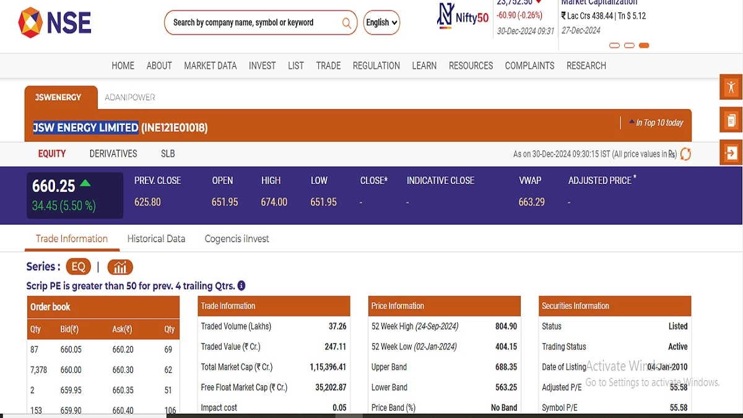Click the company search input field
Image resolution: width=743 pixels, height=418 pixels.
coord(254,23)
